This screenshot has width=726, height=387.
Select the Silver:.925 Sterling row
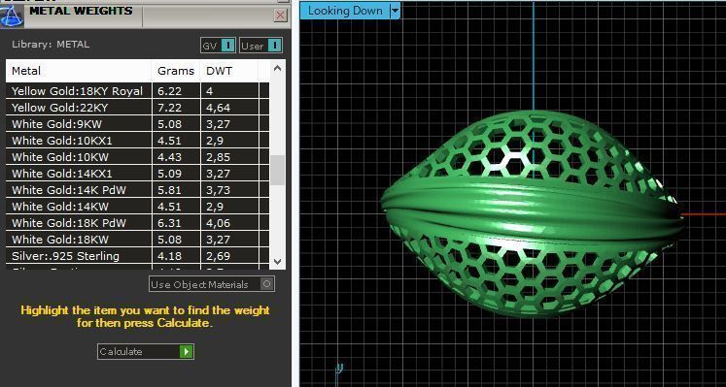point(137,256)
